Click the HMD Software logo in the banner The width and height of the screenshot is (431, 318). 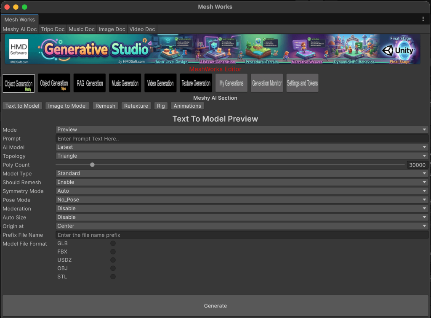[19, 49]
